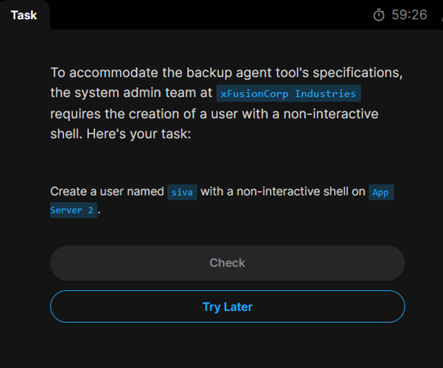This screenshot has width=443, height=368.
Task: Click the highlighted Server 2 label
Action: [73, 210]
